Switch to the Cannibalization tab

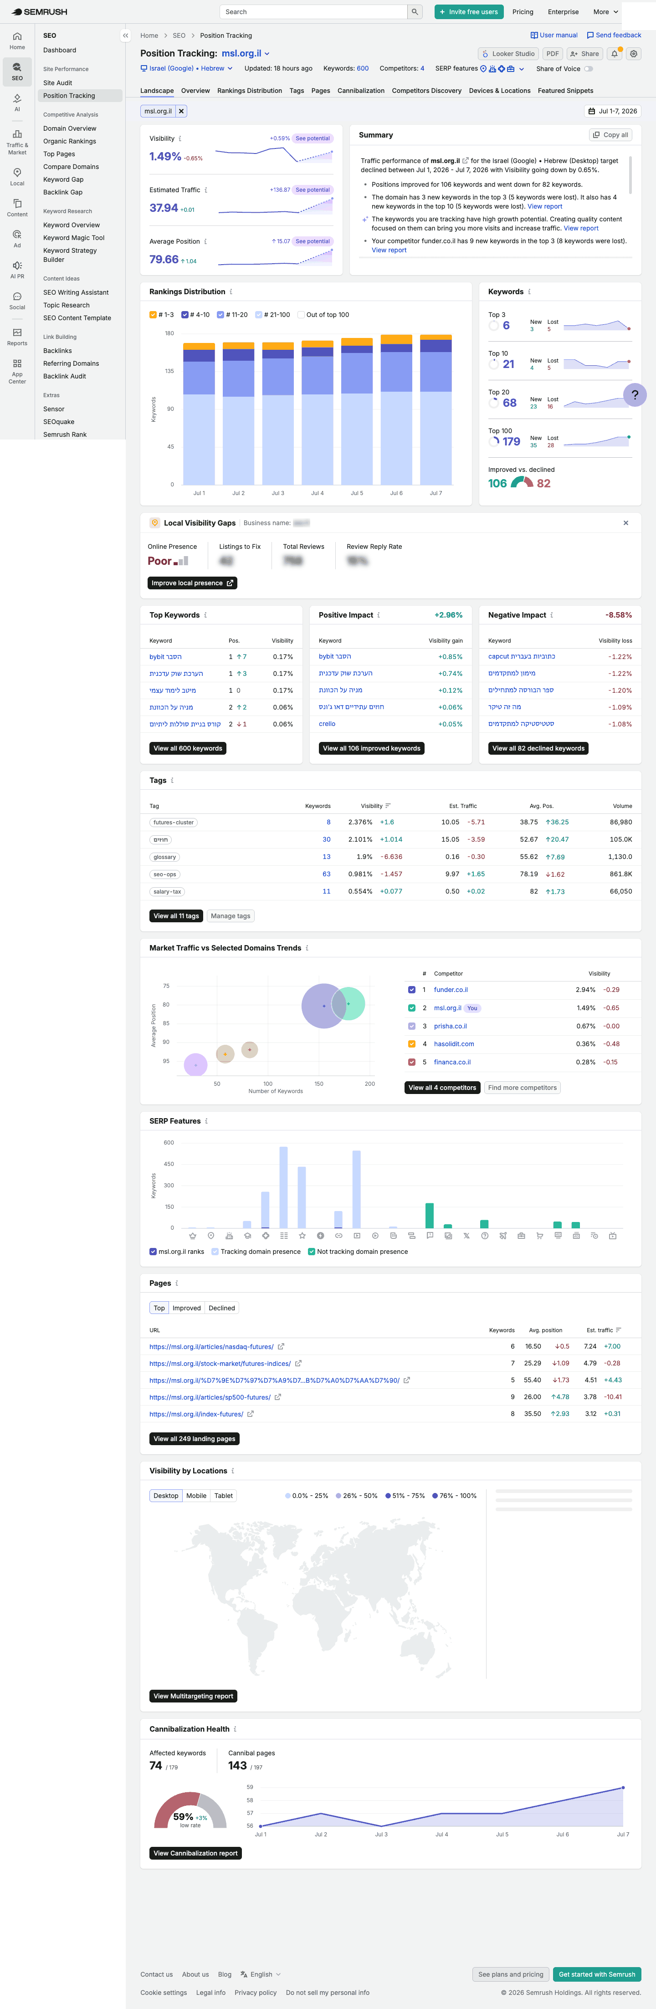point(361,91)
